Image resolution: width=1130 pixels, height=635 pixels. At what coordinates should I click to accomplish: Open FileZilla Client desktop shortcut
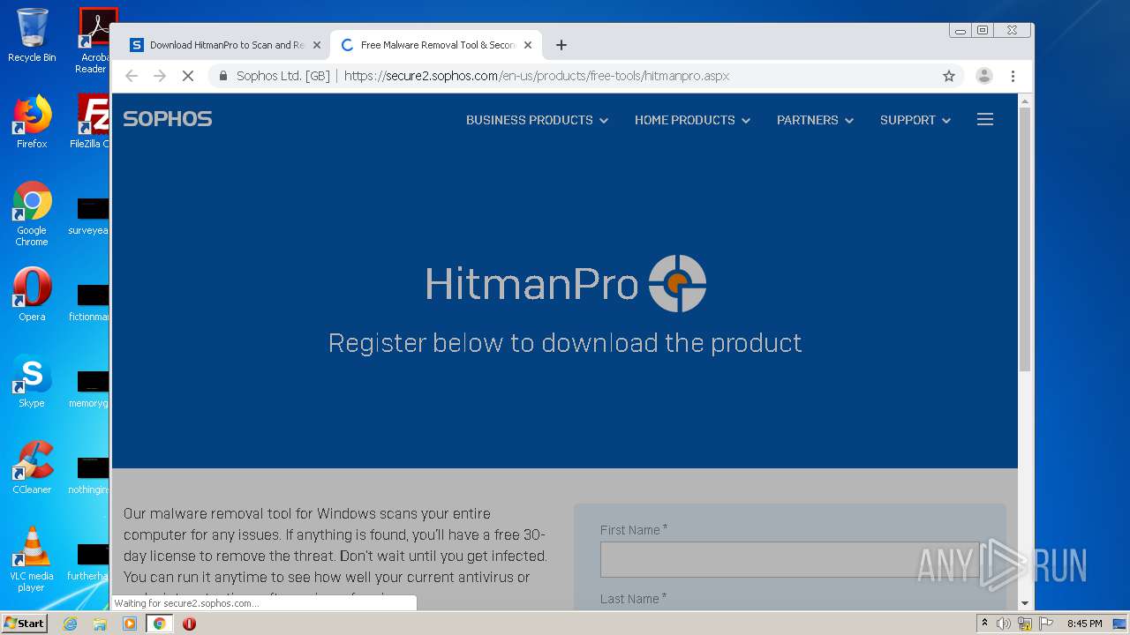[x=90, y=122]
